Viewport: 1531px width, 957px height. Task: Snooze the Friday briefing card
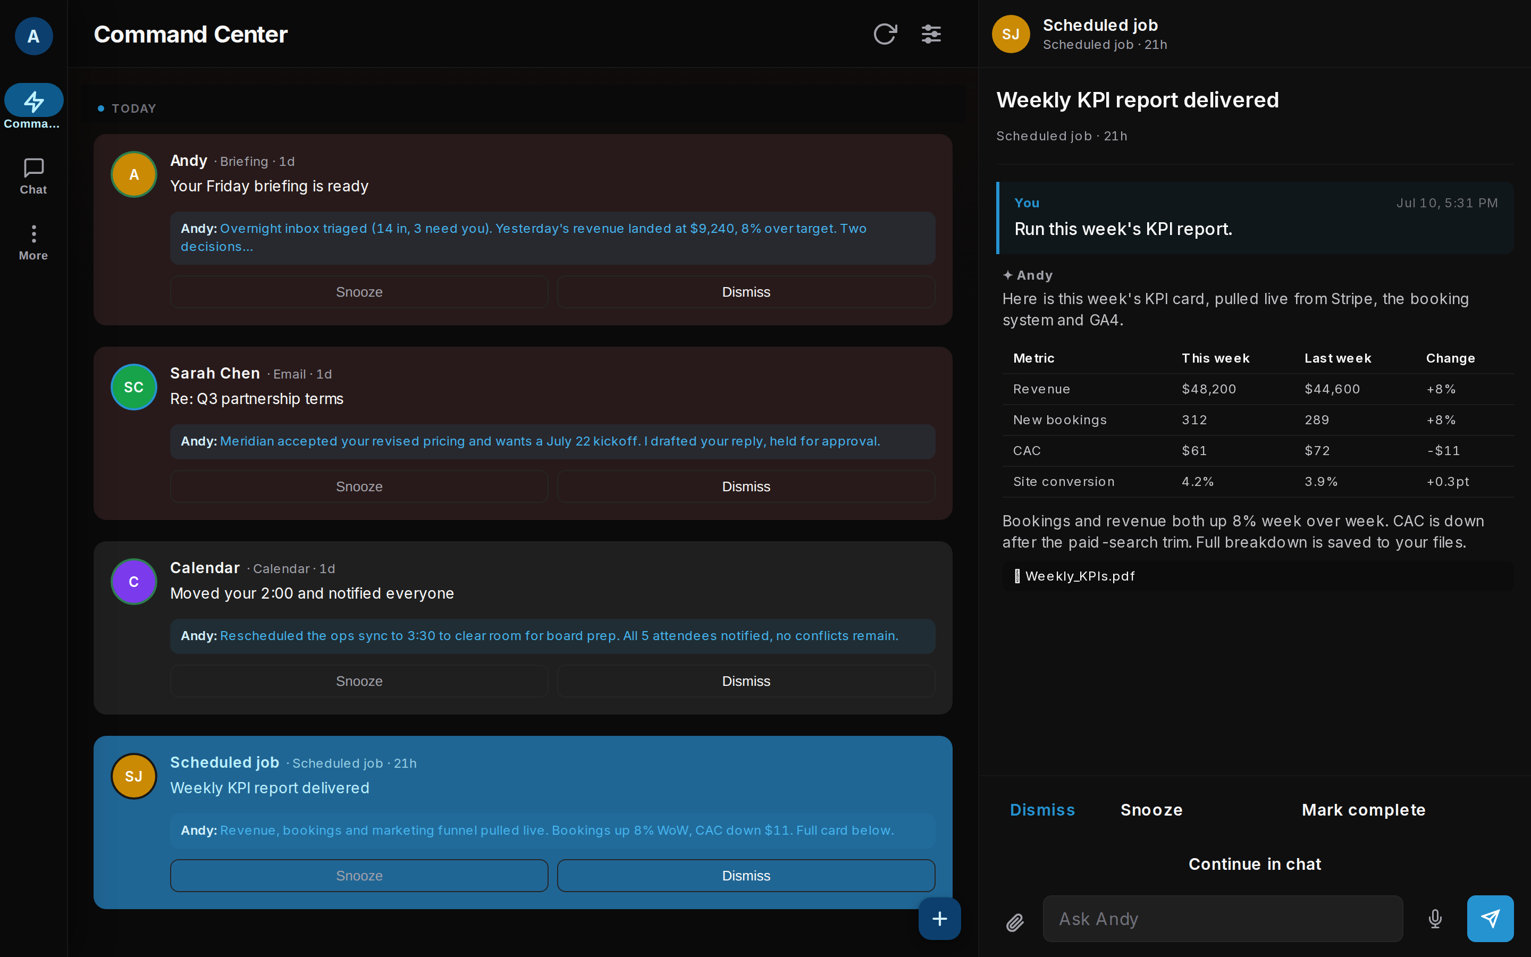coord(359,292)
